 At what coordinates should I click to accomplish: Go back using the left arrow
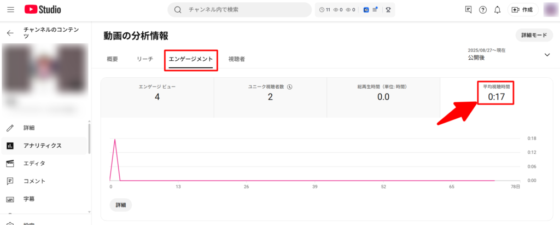(x=10, y=33)
